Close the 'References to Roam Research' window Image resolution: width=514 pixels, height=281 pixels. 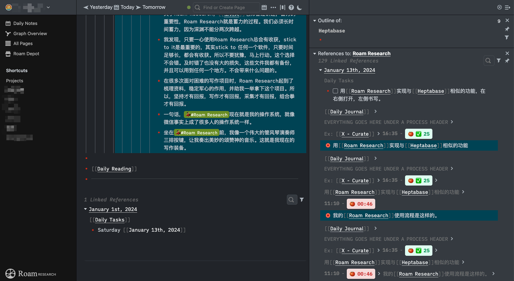click(507, 53)
